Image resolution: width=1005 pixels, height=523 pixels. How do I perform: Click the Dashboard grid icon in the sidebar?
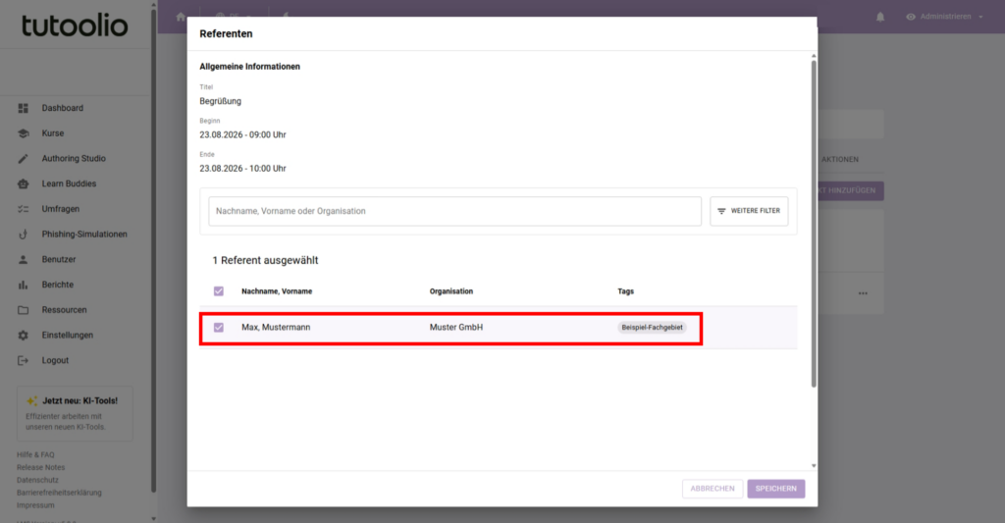(24, 108)
